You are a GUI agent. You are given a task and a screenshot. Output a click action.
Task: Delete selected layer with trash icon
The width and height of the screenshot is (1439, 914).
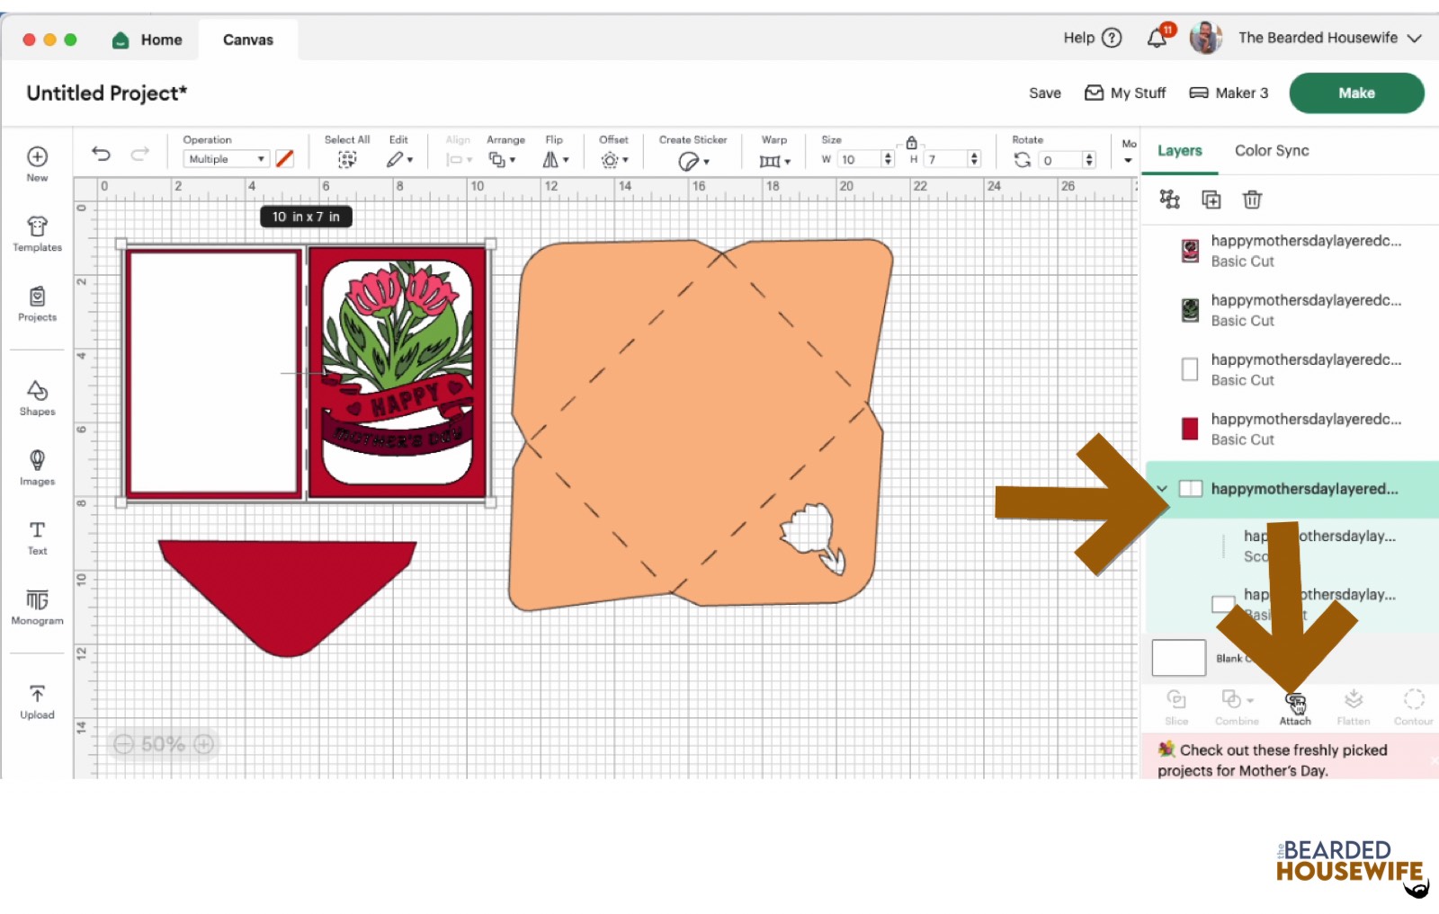[x=1252, y=200]
